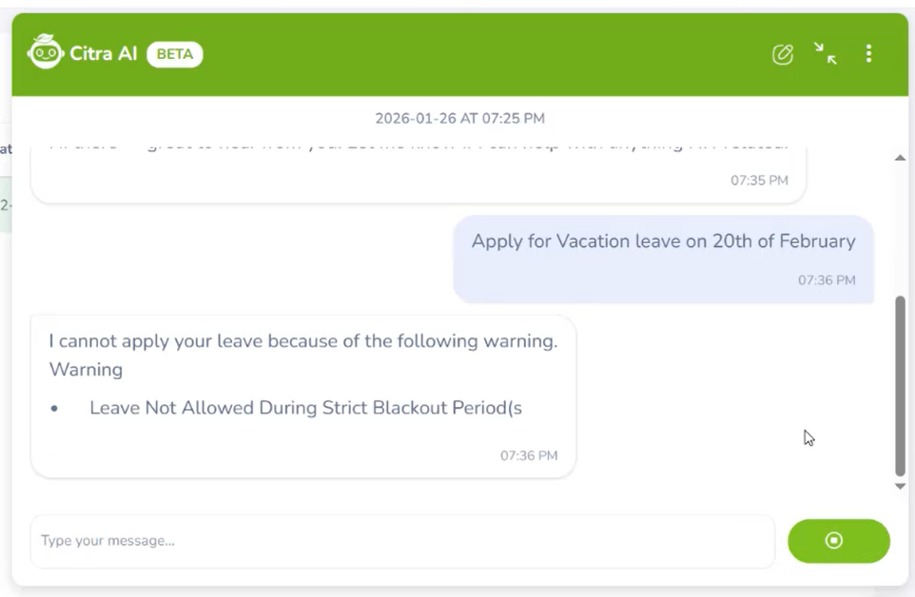Viewport: 915px width, 597px height.
Task: Click the 07:36 PM timestamp on the warning
Action: coord(528,455)
